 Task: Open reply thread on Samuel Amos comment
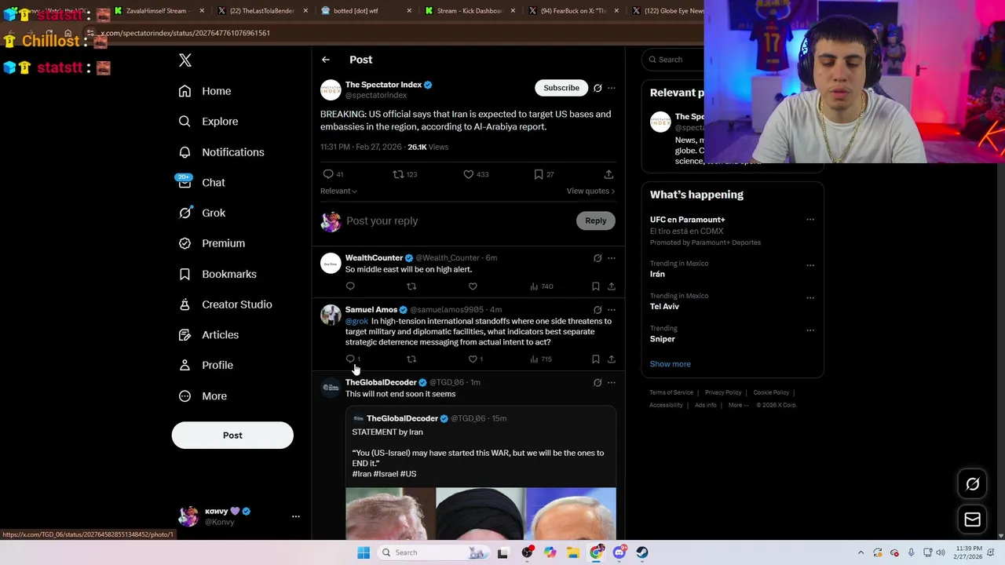coord(350,359)
